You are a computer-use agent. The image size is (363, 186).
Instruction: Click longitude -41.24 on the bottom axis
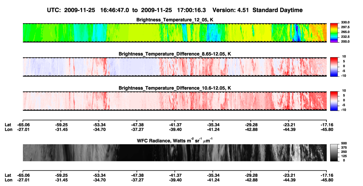click(x=213, y=180)
